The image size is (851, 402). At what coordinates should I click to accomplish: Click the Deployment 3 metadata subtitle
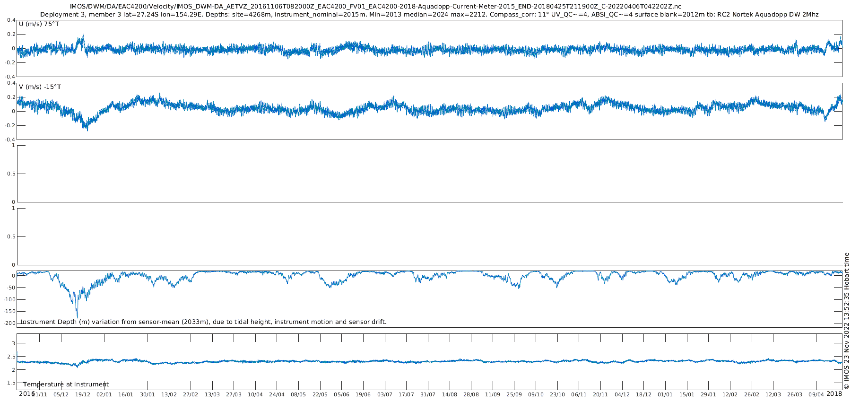[x=429, y=15]
